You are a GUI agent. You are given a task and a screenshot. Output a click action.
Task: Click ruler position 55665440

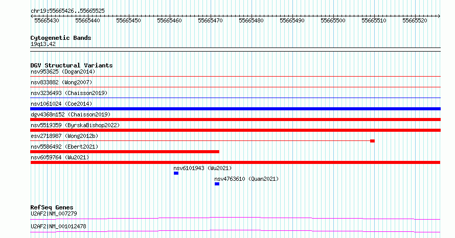click(87, 20)
